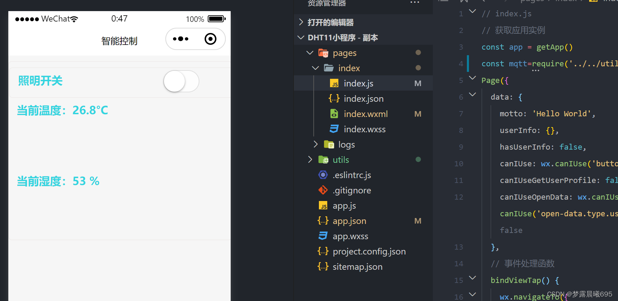Click the 0:47 time in simulator status bar

click(120, 19)
